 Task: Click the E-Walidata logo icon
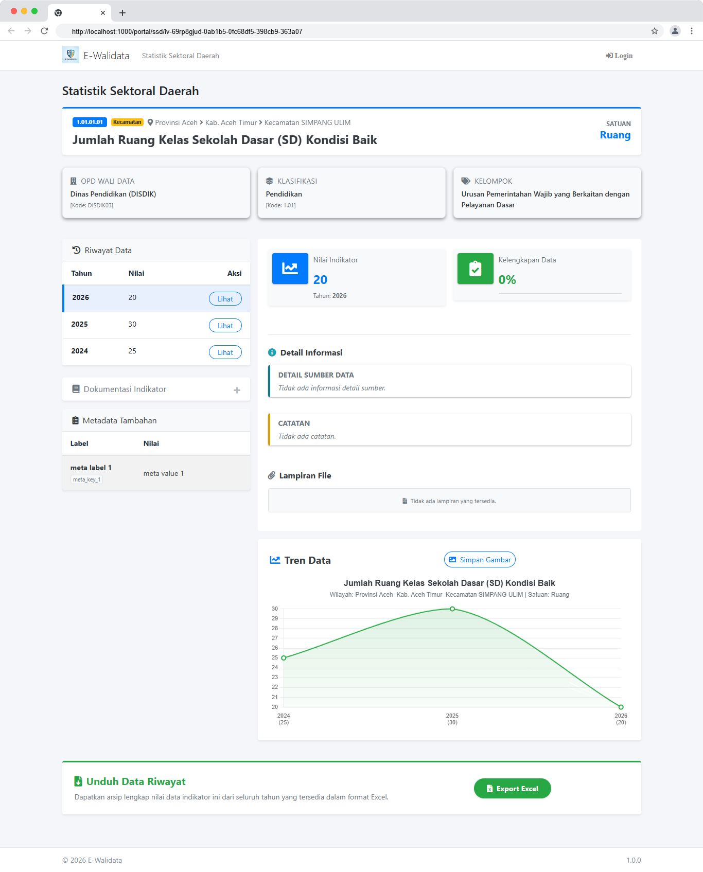click(71, 55)
